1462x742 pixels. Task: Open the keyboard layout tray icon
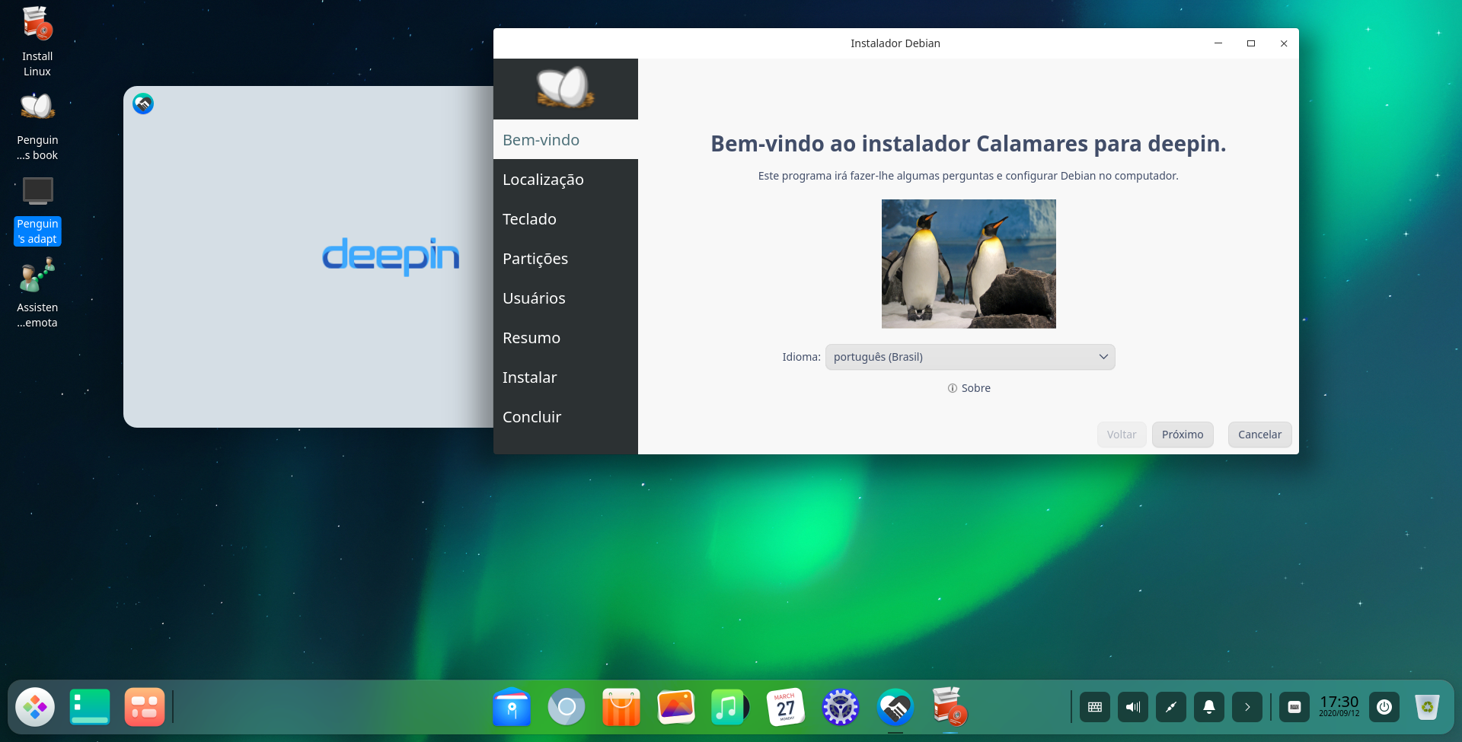pyautogui.click(x=1095, y=707)
